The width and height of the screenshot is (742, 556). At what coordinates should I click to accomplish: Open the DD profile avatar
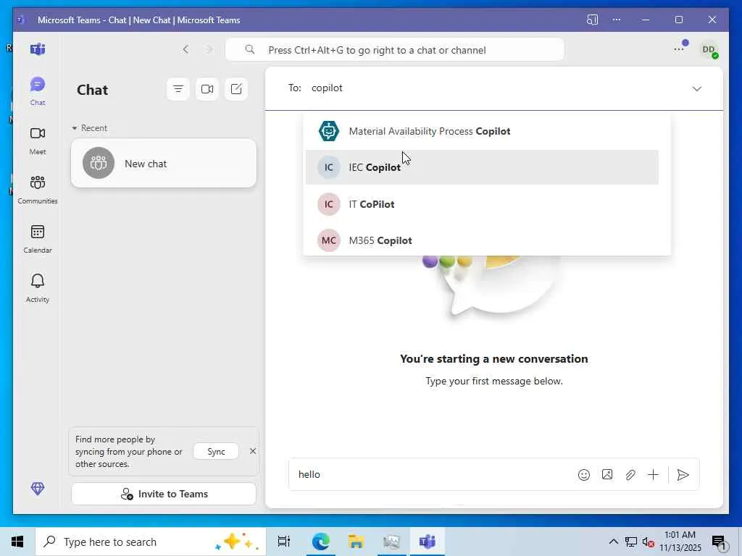click(x=709, y=50)
